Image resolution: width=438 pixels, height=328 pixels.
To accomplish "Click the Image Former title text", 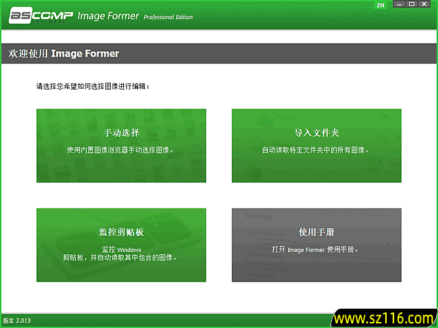I will pyautogui.click(x=108, y=16).
